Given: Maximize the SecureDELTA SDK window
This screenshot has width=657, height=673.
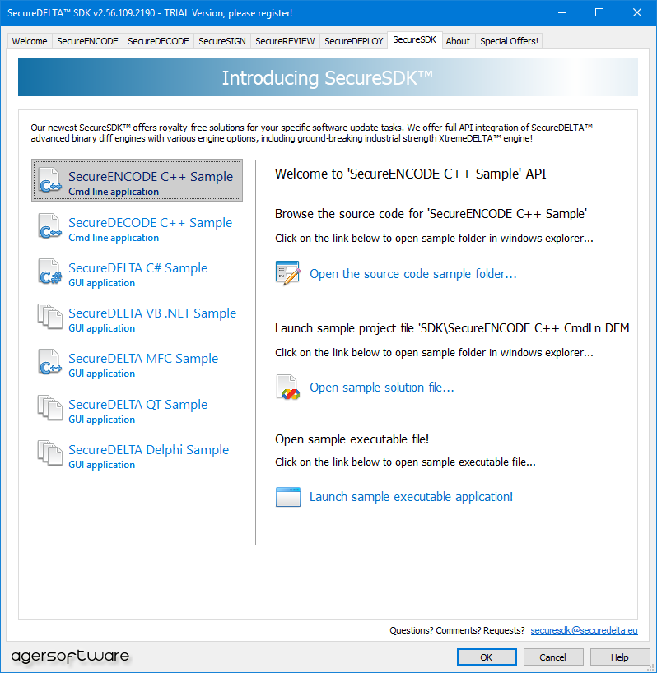Looking at the screenshot, I should pos(599,13).
